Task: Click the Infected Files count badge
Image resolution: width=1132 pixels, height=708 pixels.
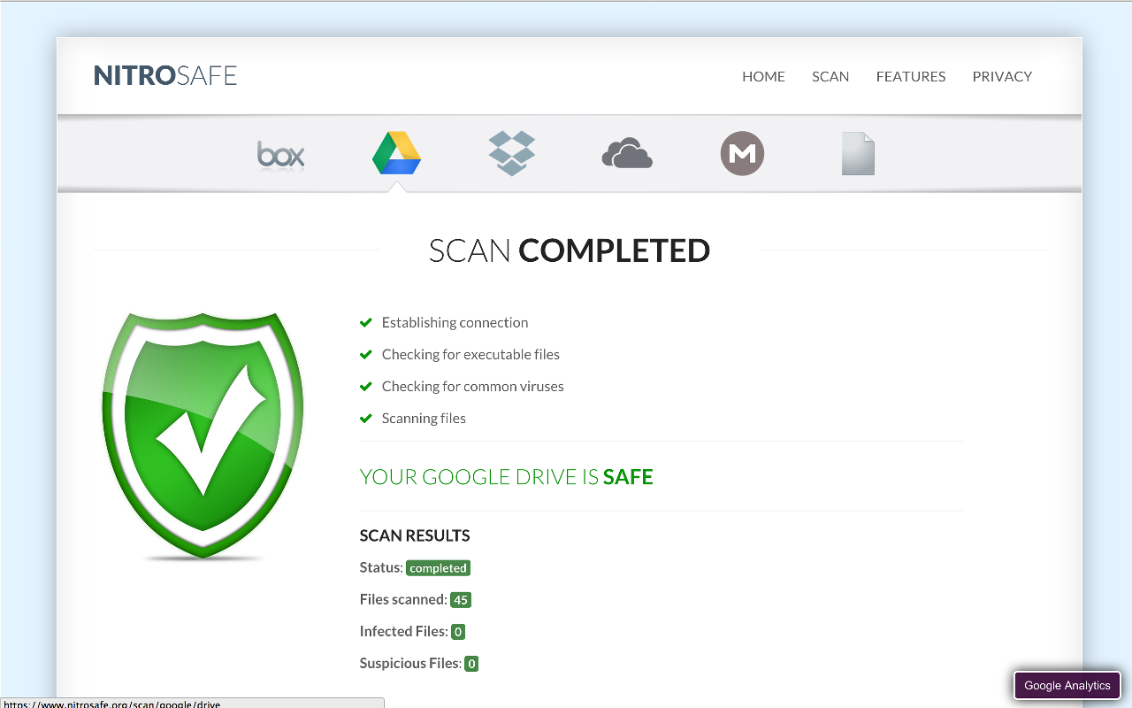Action: coord(458,632)
